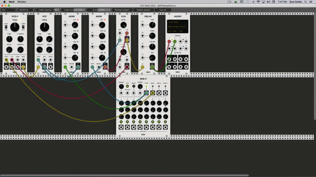Image resolution: width=316 pixels, height=177 pixels.
Task: Open AUDIO module device selector line
Action: [x=177, y=27]
